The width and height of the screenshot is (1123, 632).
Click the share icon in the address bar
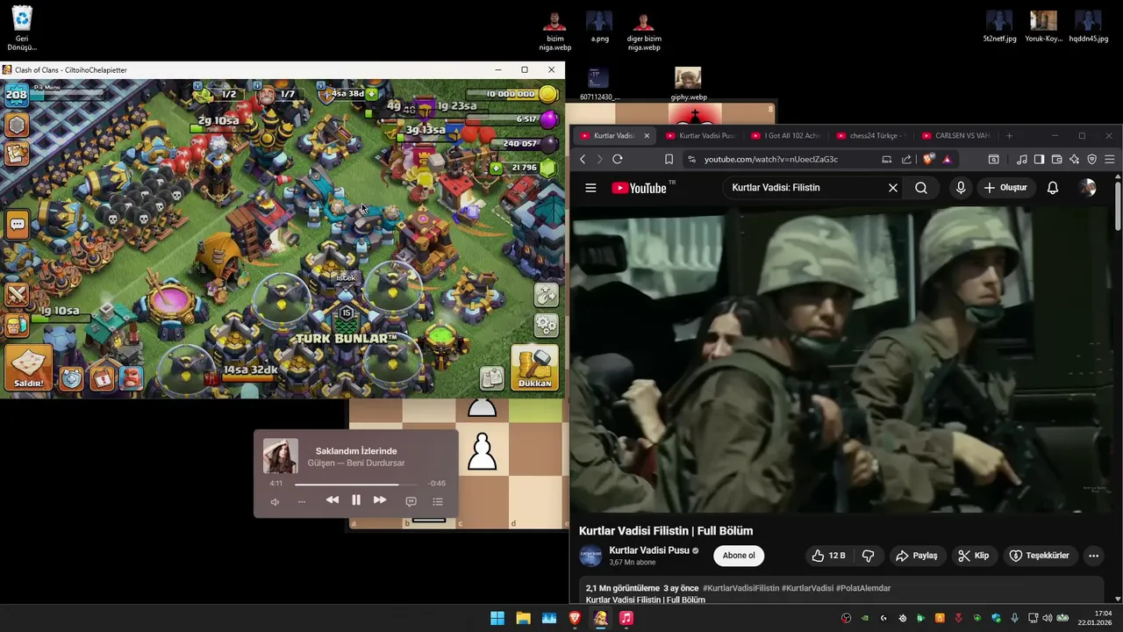[x=906, y=160]
